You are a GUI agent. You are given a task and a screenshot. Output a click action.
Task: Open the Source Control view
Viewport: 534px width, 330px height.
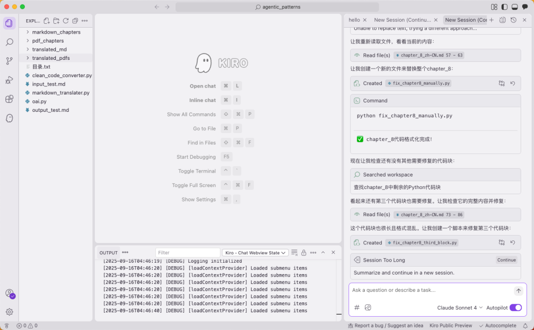[x=9, y=61]
